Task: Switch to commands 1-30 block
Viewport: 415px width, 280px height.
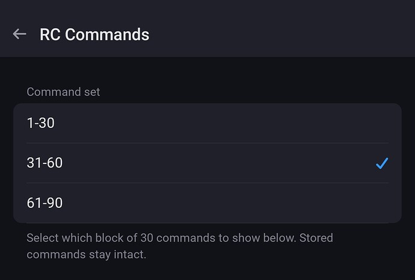Action: (x=207, y=123)
